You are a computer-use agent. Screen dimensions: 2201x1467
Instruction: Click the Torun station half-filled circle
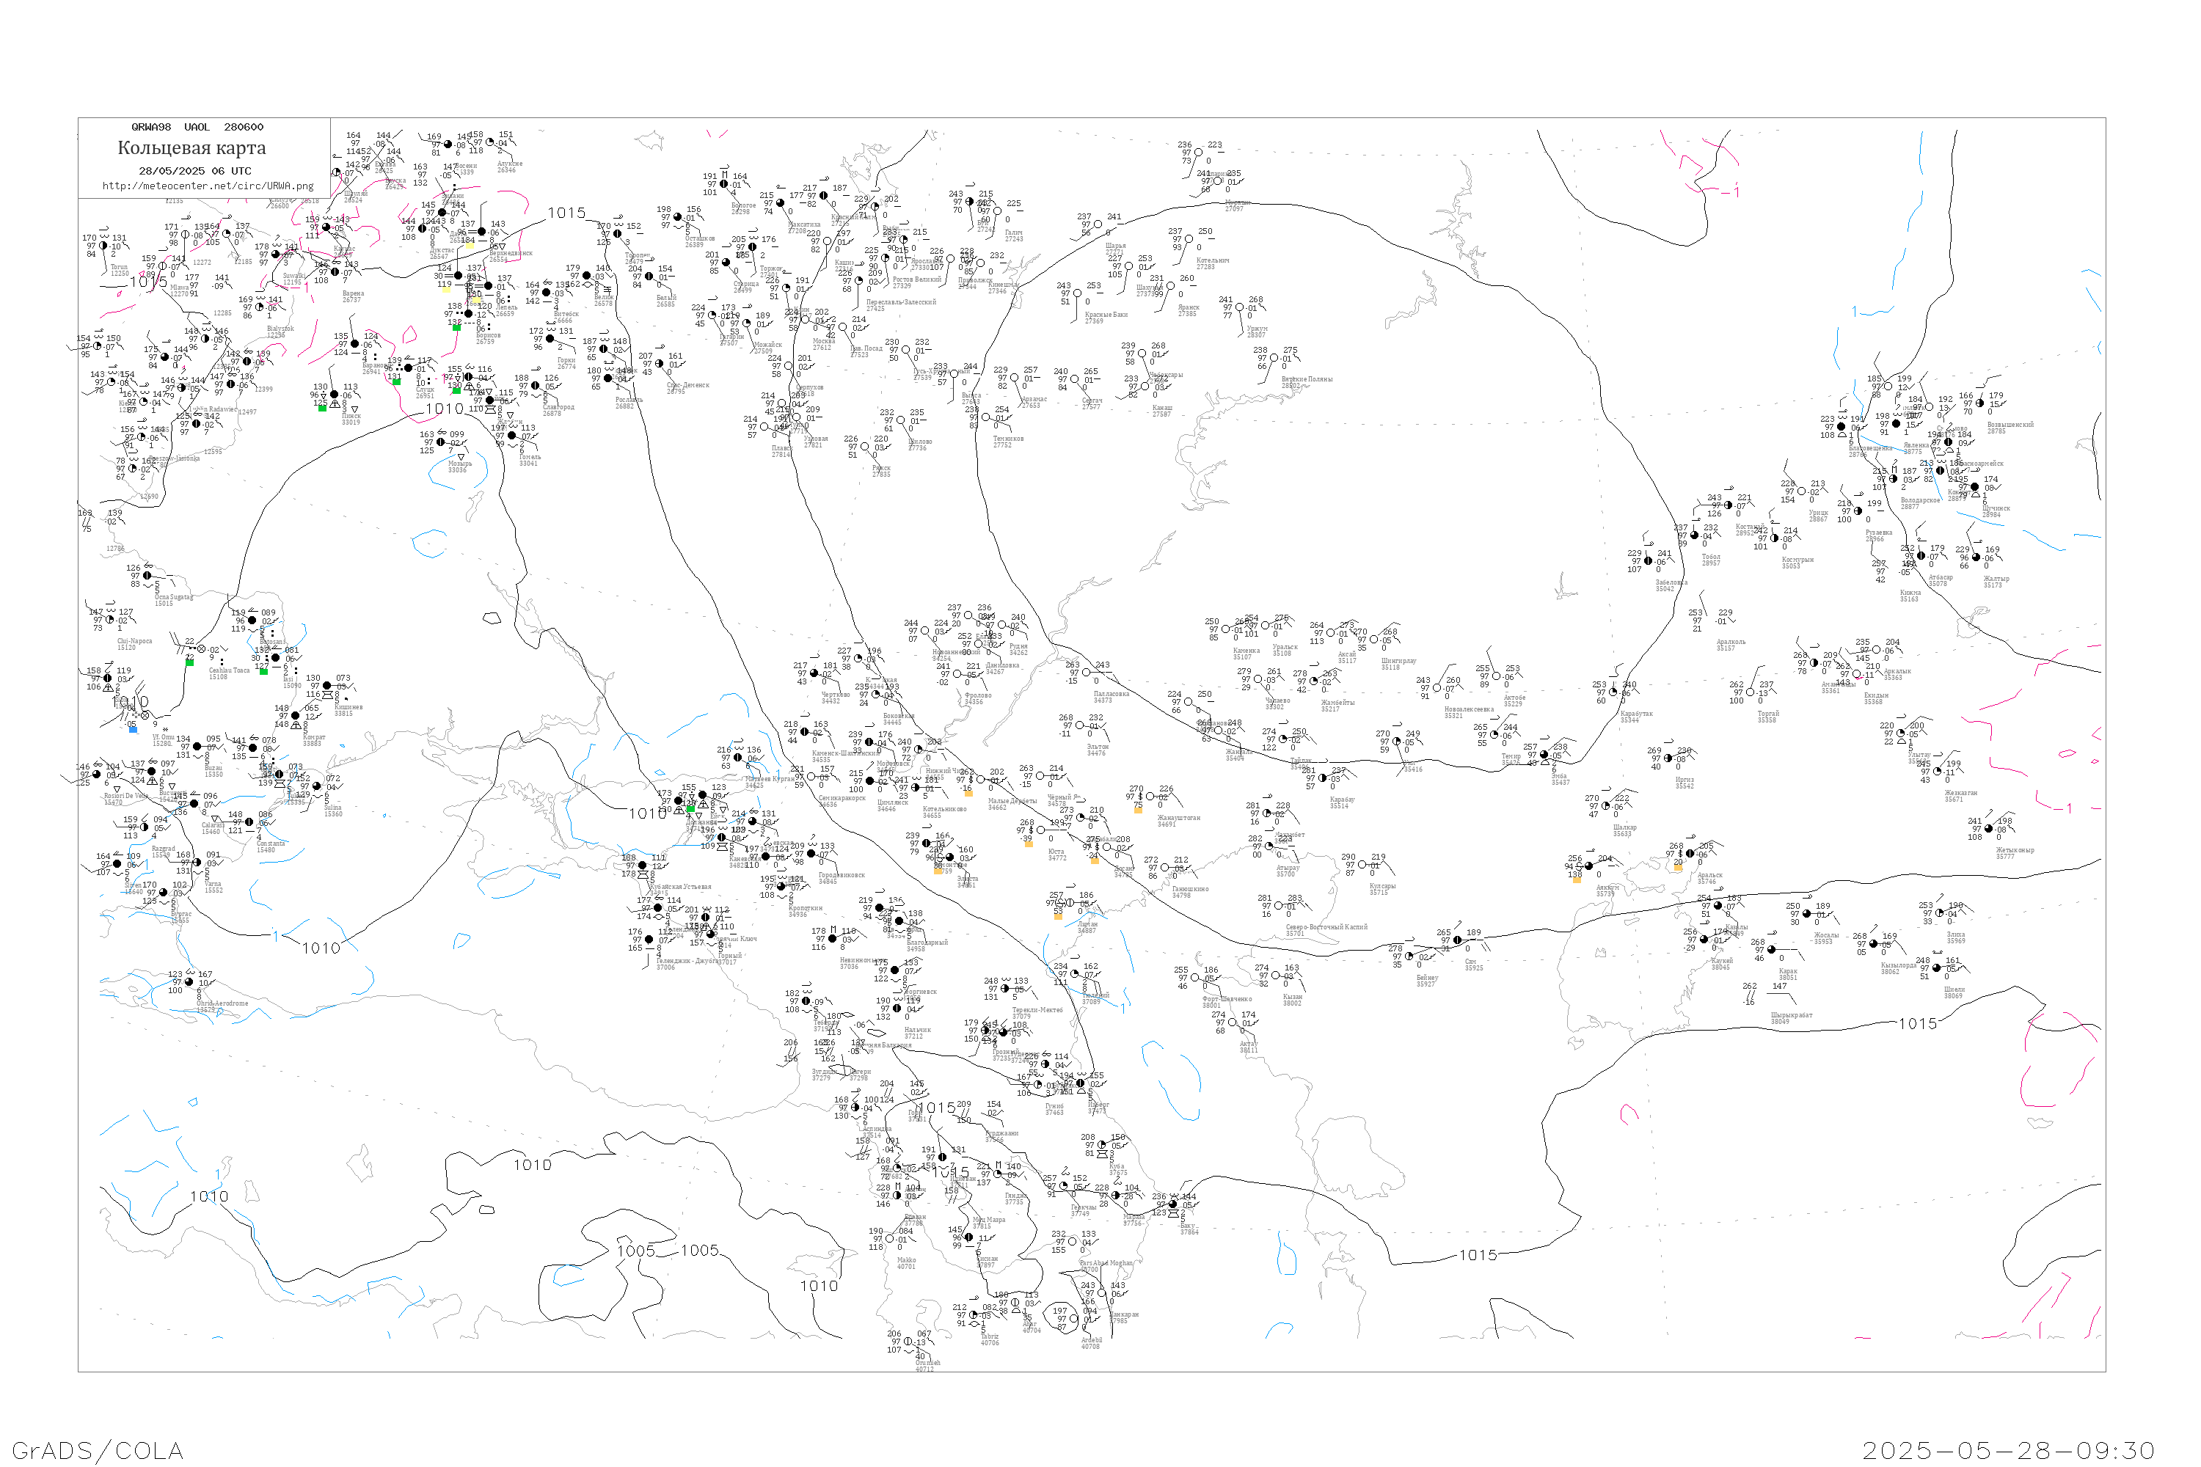[x=104, y=246]
